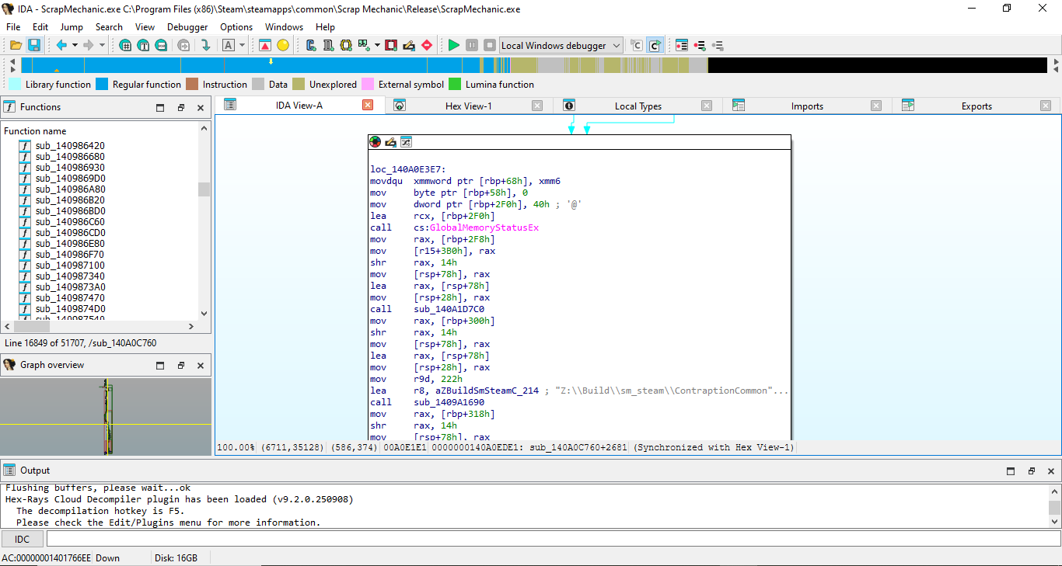This screenshot has height=566, width=1062.
Task: Click the red triangle toolbar icon
Action: [265, 45]
